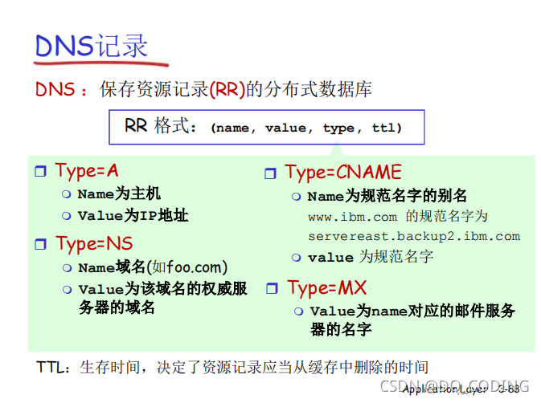Click the circle bullet next to "Value为name对应的邮件服务"

tap(298, 311)
